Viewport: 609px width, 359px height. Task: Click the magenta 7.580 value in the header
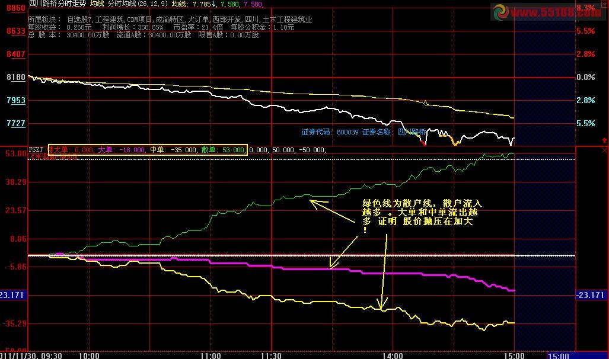click(253, 4)
